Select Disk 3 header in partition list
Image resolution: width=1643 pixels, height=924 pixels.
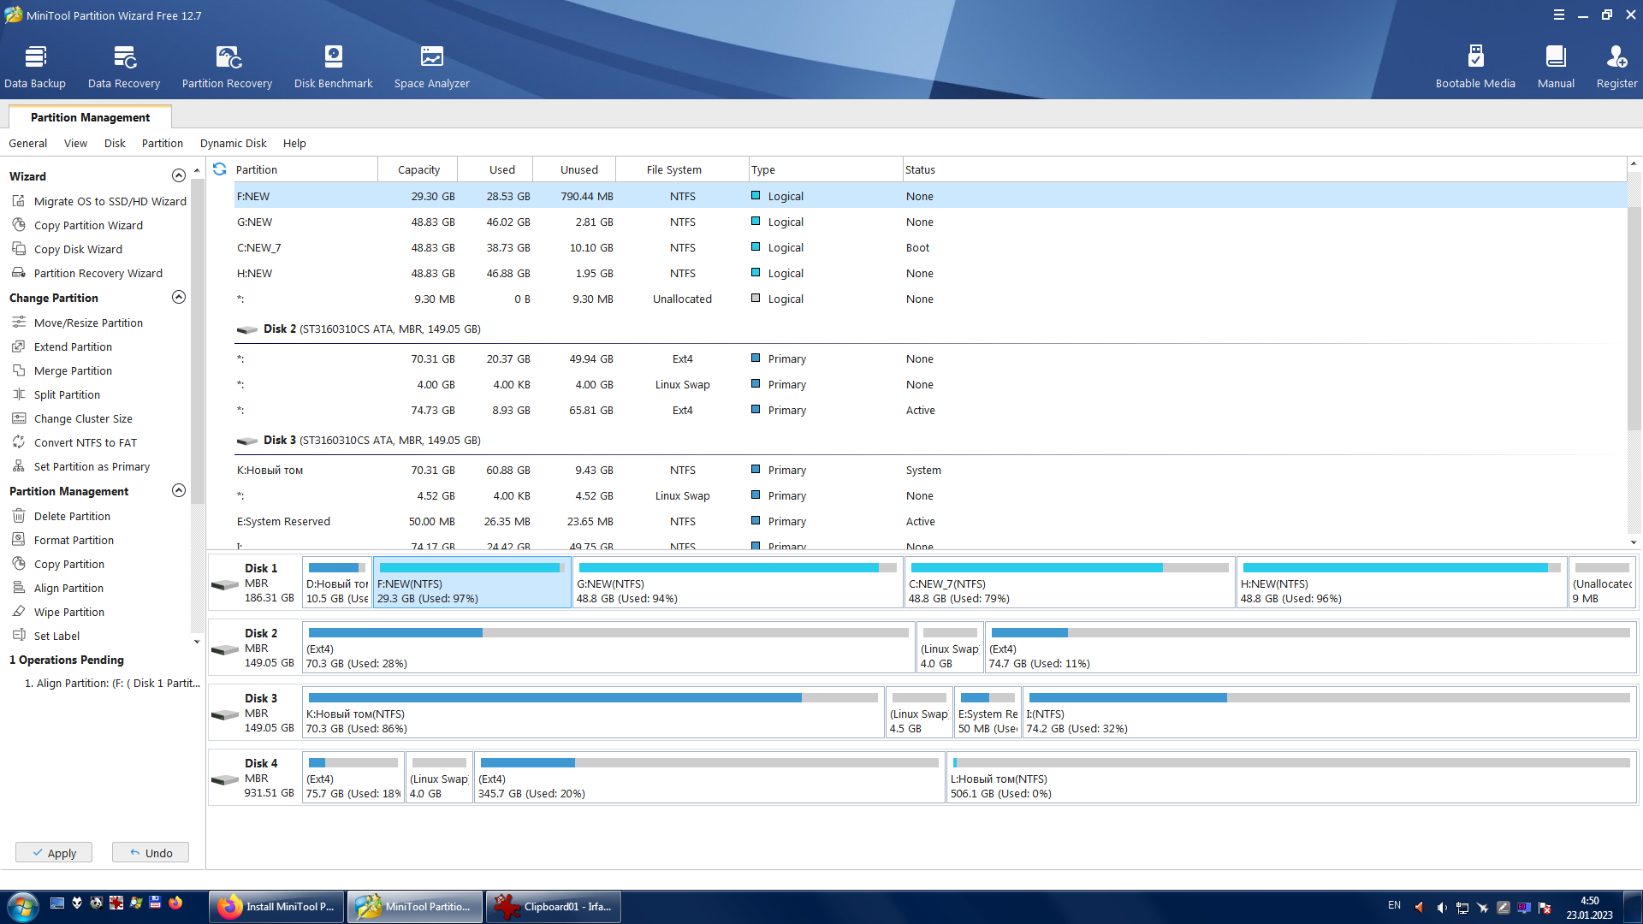click(x=930, y=440)
